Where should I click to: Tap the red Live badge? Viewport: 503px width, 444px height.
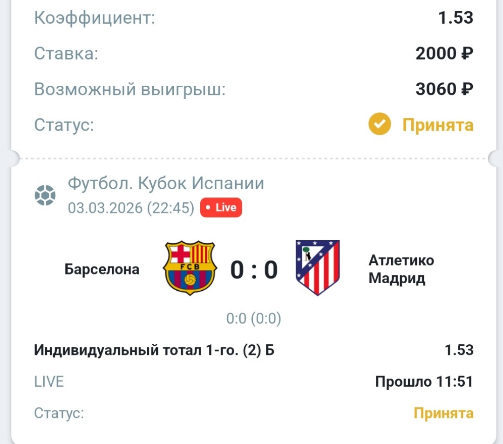[221, 208]
